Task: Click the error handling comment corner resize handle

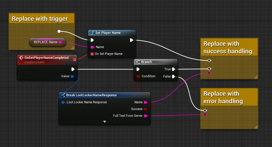Action: click(256, 127)
